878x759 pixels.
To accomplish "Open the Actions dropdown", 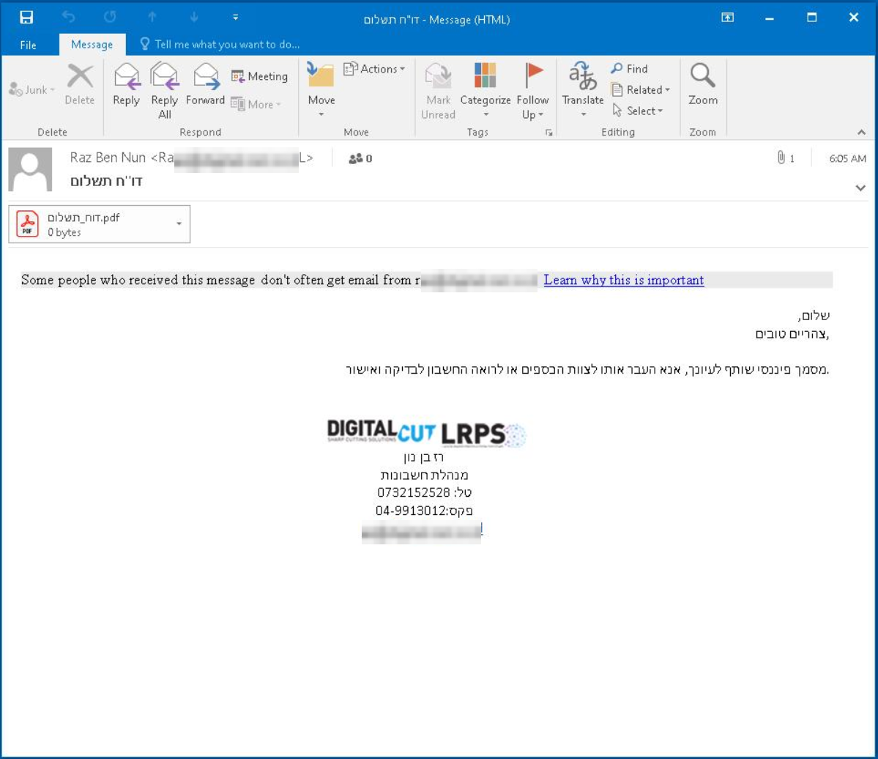I will tap(374, 69).
